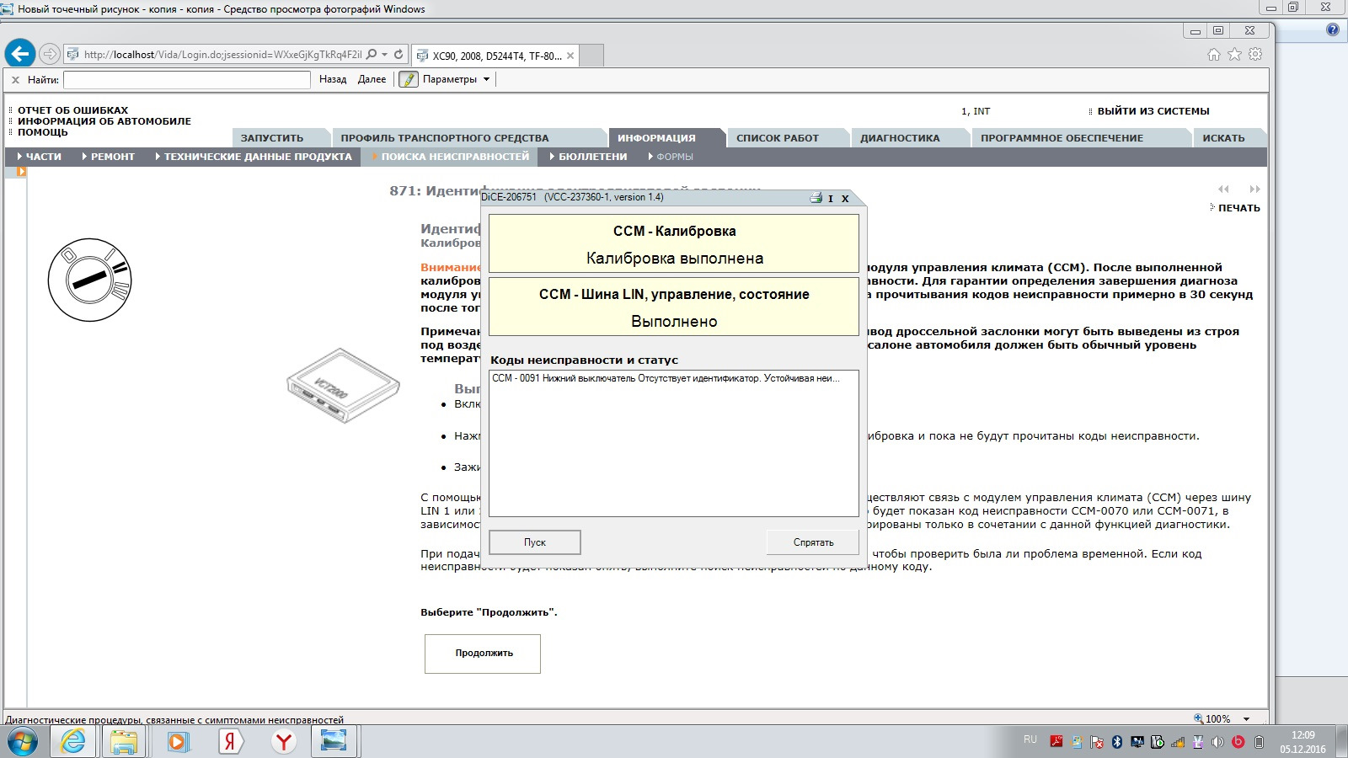1348x758 pixels.
Task: Open File Explorer folder from taskbar
Action: [x=124, y=742]
